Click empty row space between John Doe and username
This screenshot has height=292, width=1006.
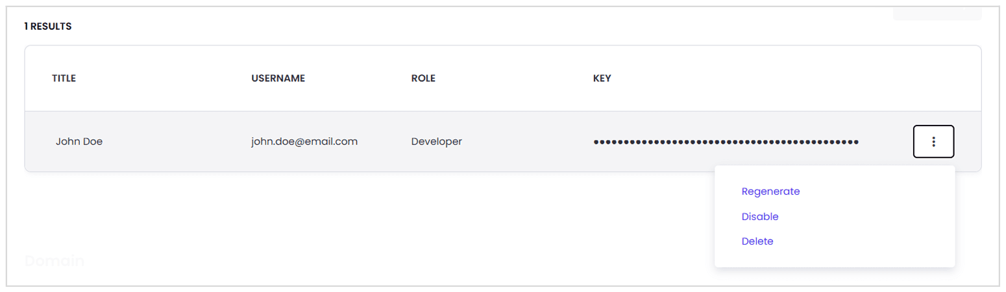177,141
